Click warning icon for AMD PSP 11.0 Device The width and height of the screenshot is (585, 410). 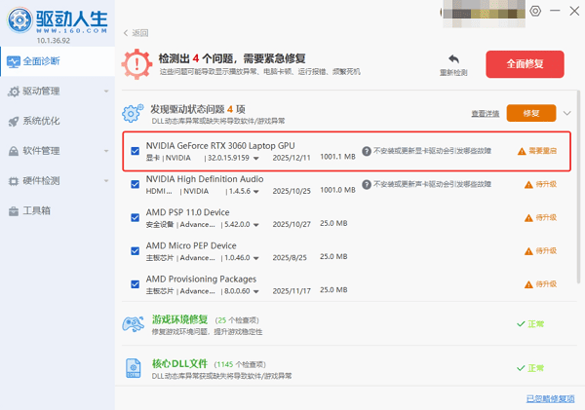[528, 218]
